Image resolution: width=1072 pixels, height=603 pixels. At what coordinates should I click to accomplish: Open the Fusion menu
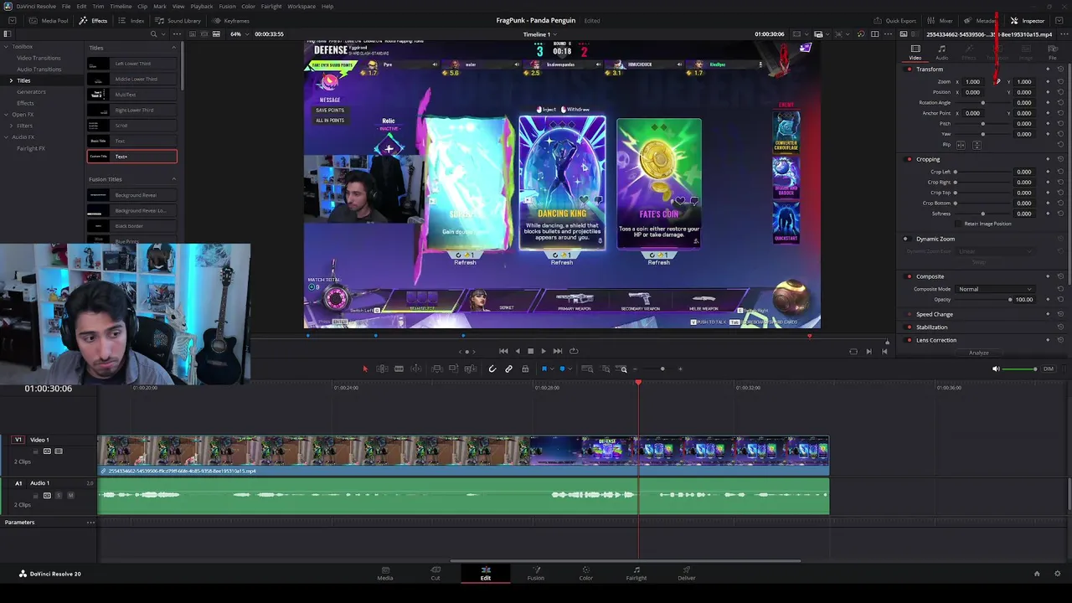click(227, 6)
